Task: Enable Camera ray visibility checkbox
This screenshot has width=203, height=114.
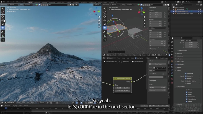Action: pyautogui.click(x=187, y=90)
